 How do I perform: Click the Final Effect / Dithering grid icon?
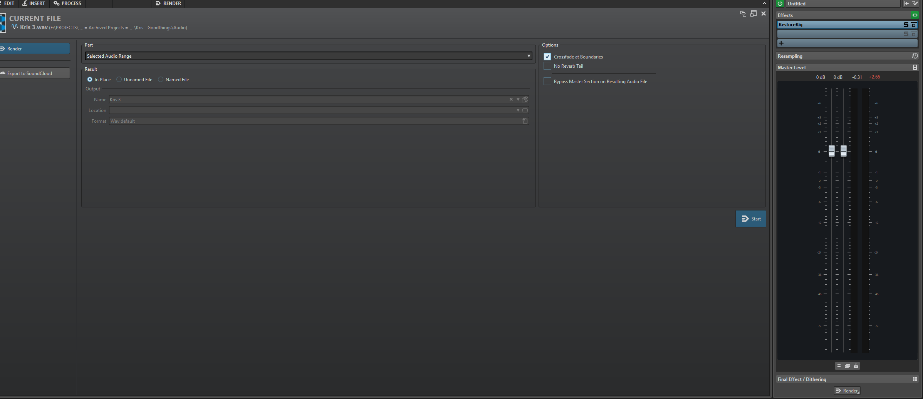[x=915, y=379]
